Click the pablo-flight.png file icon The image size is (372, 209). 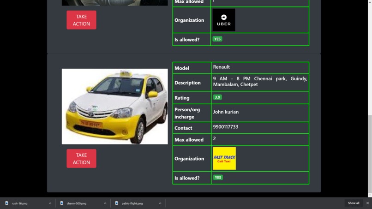pos(116,203)
